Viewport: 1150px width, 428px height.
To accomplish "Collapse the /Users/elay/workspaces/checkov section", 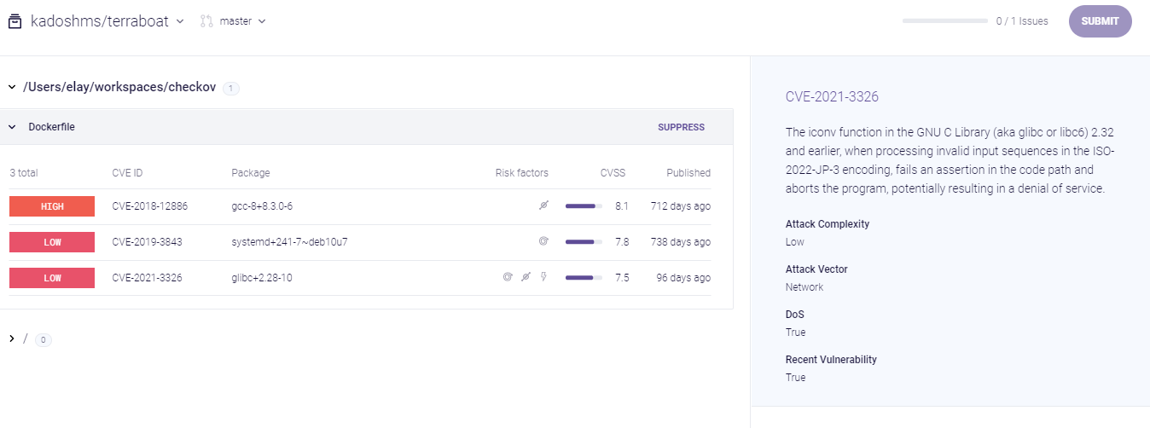I will pos(12,87).
